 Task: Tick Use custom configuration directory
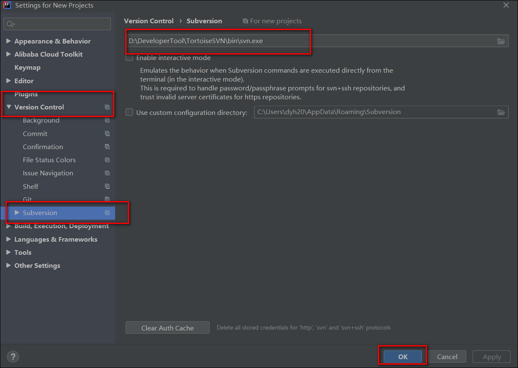(129, 112)
